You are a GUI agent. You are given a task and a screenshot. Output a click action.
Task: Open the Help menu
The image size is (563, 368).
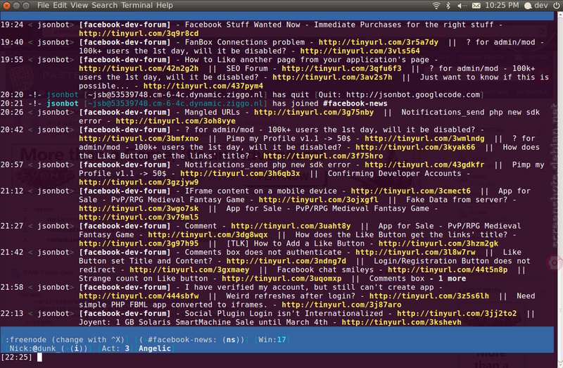pos(165,6)
